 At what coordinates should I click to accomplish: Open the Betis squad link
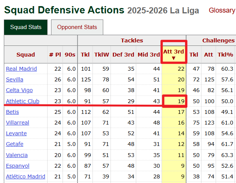[x=12, y=112]
